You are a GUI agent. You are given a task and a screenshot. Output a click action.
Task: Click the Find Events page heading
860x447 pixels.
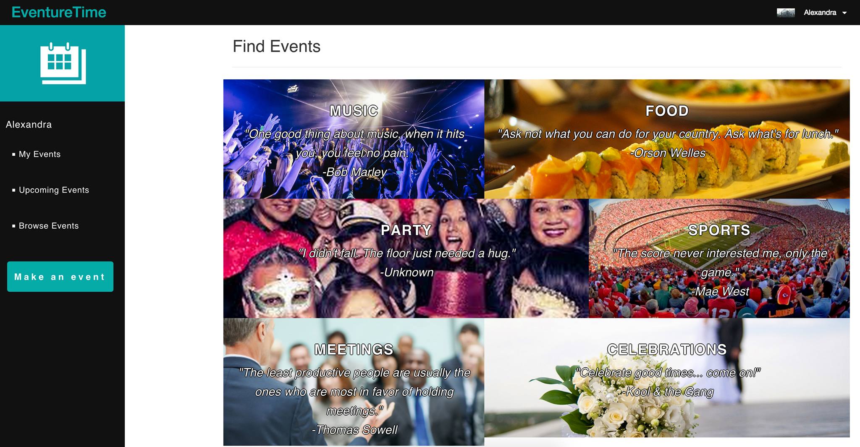(x=276, y=46)
